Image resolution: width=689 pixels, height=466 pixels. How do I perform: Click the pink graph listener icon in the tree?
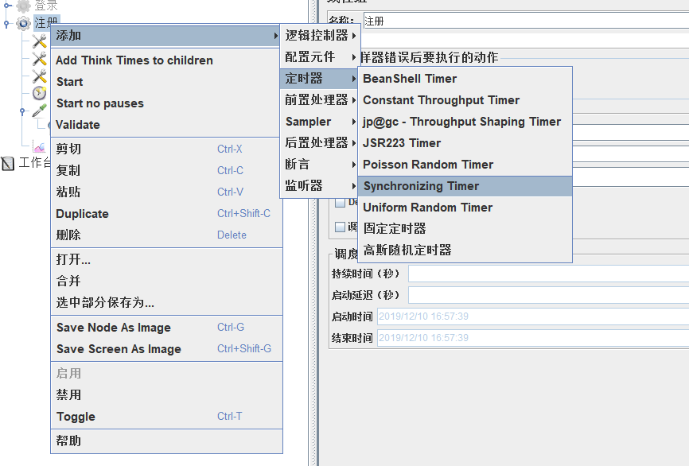tap(39, 146)
